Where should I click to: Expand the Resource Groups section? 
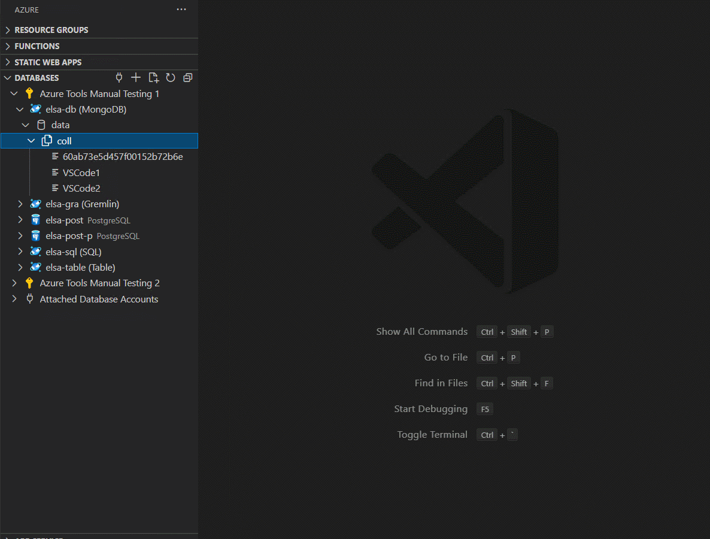[7, 29]
